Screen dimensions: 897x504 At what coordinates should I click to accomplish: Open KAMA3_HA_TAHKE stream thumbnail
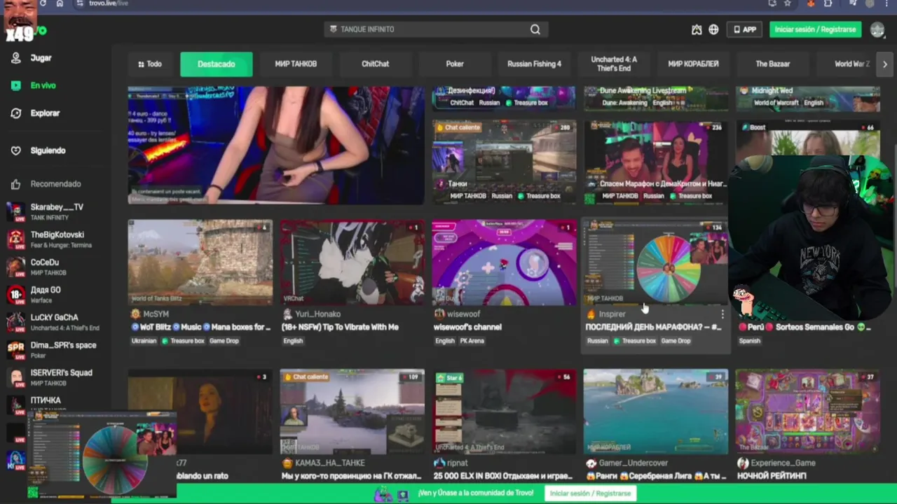coord(352,412)
